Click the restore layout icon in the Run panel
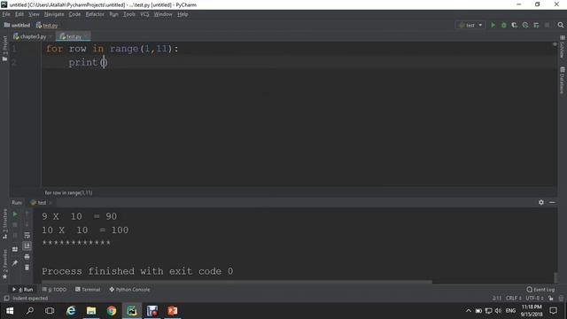The width and height of the screenshot is (567, 319). (15, 249)
